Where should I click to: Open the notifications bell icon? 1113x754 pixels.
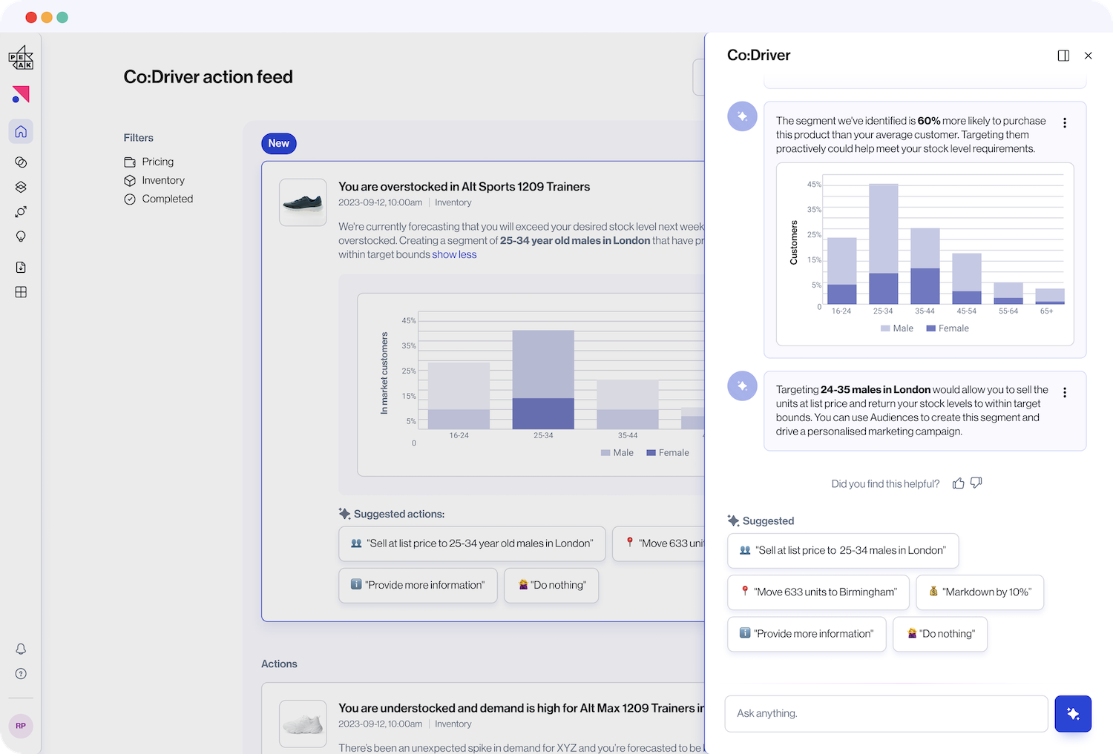click(x=21, y=649)
